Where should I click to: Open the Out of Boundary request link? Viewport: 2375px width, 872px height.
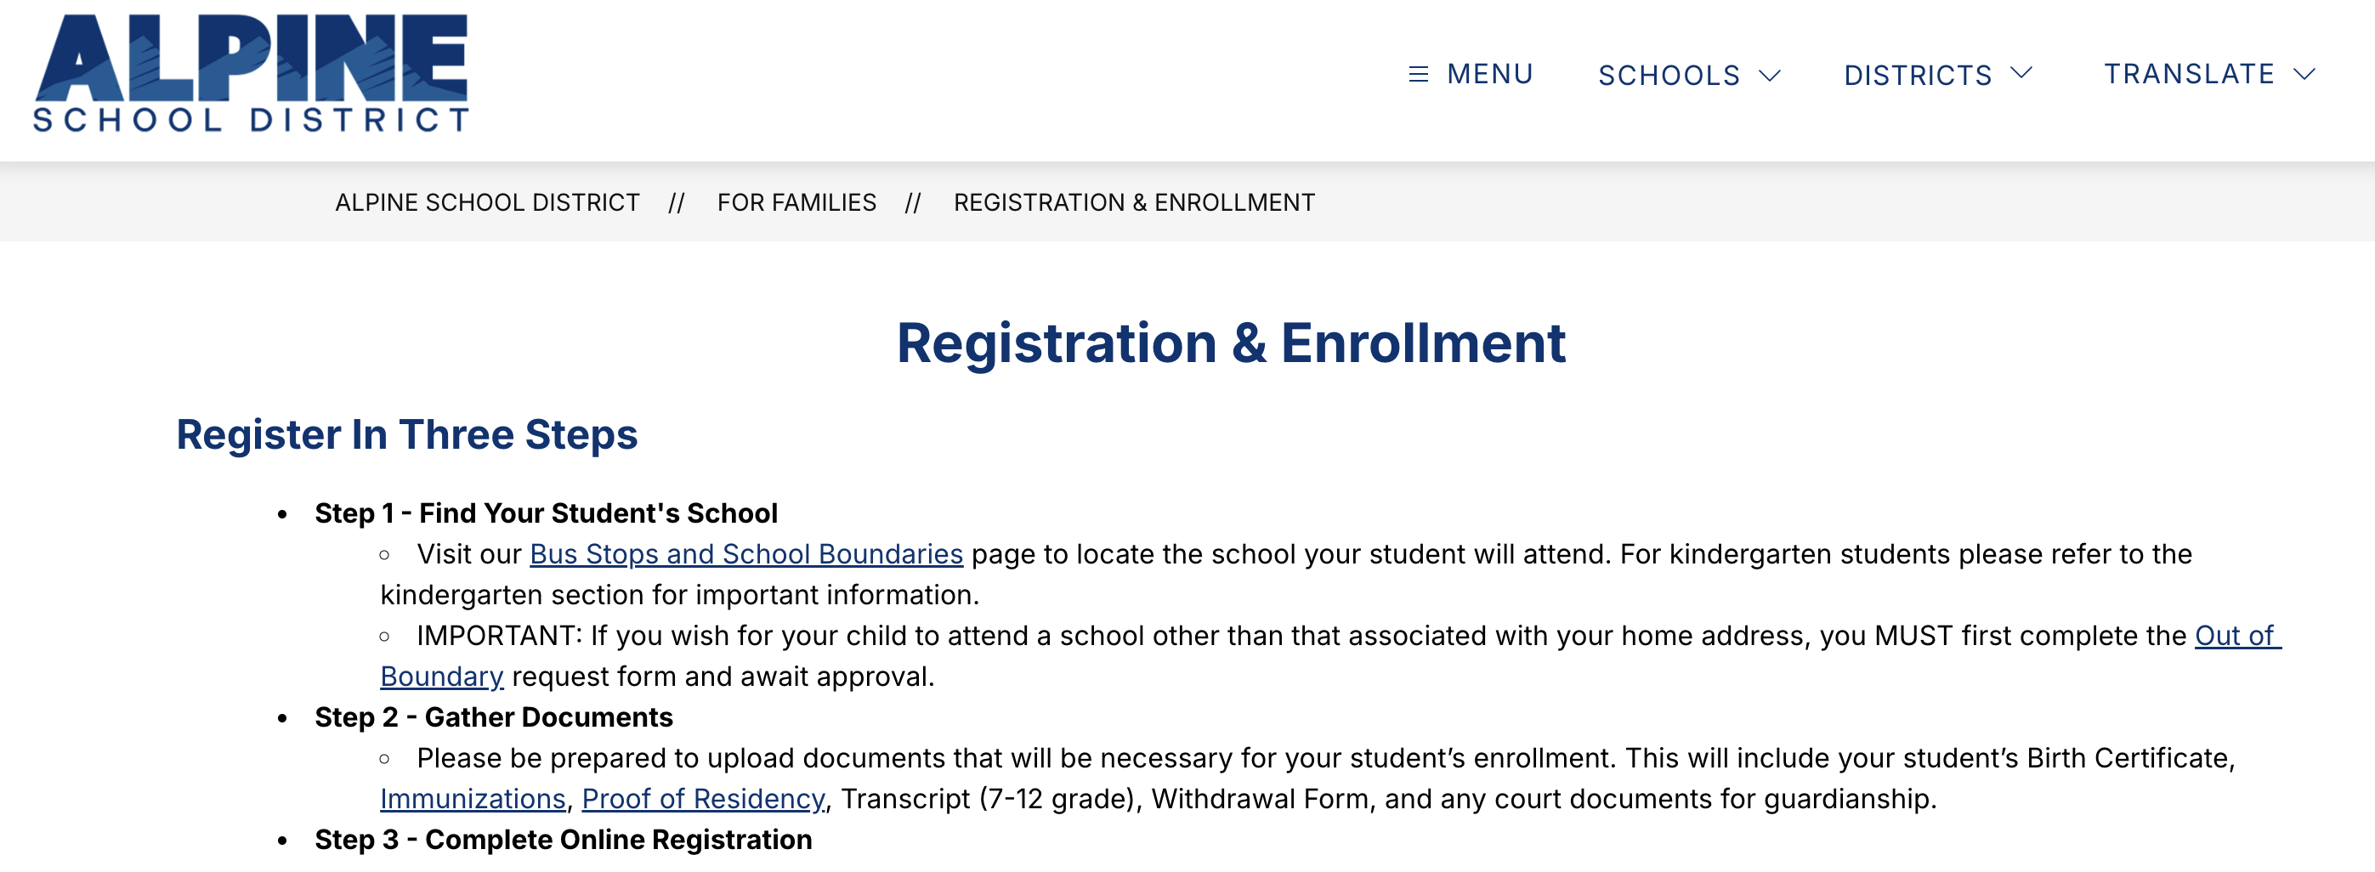[2236, 635]
